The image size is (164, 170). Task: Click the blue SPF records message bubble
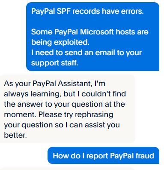click(92, 37)
